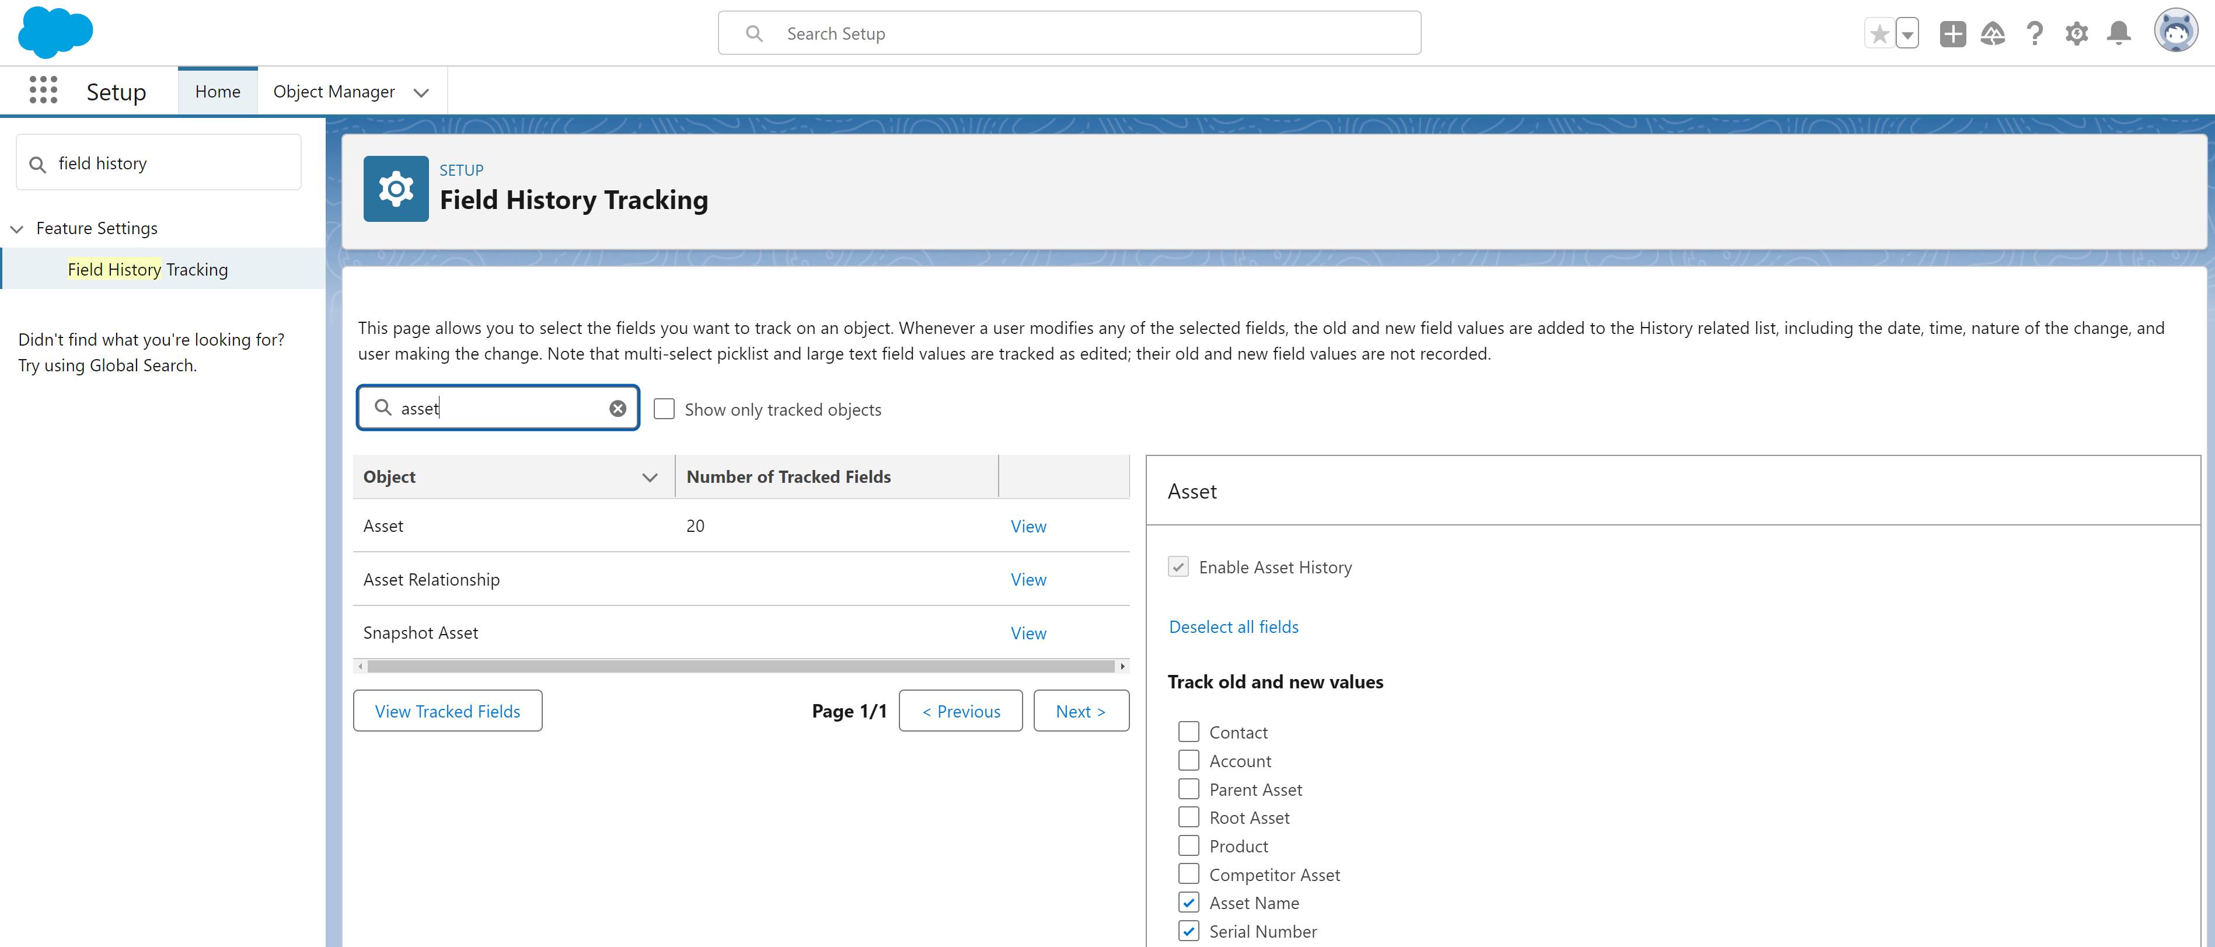Image resolution: width=2215 pixels, height=947 pixels.
Task: Uncheck the Asset Name checkbox
Action: 1188,902
